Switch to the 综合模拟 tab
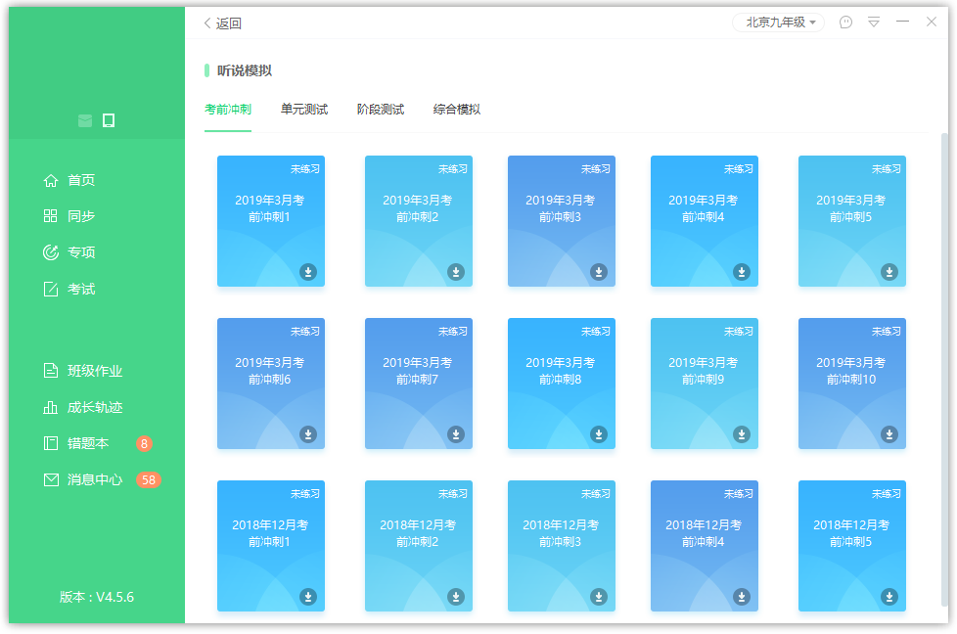The height and width of the screenshot is (634, 957). click(x=457, y=110)
